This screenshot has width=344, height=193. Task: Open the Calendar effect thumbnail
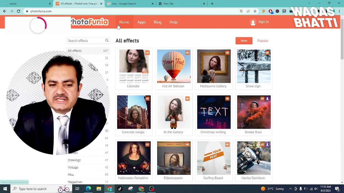[134, 69]
